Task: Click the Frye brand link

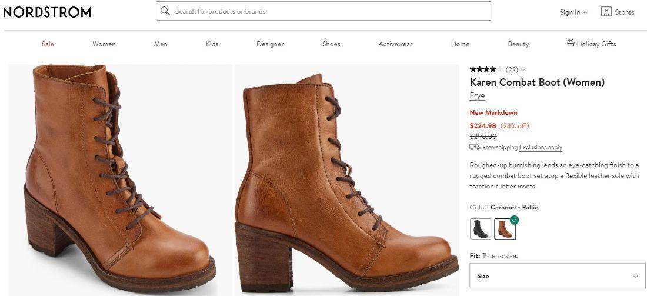Action: (477, 96)
